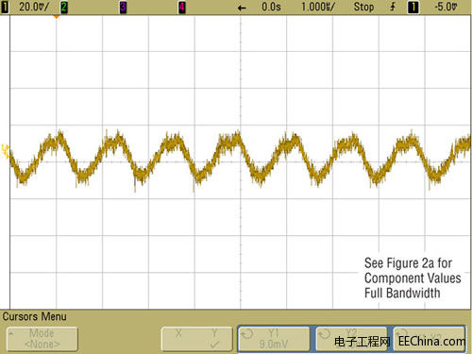Click the rising-edge trigger slope icon
This screenshot has width=472, height=354.
(393, 7)
